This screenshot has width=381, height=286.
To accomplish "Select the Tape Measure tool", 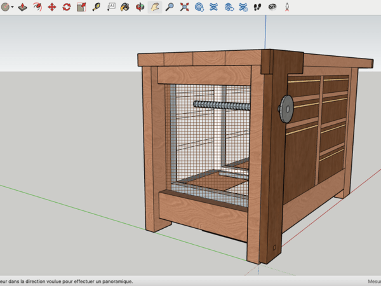I will [97, 7].
